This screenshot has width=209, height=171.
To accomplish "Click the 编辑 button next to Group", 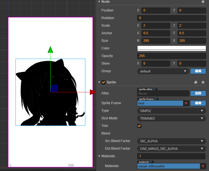I will (x=198, y=71).
